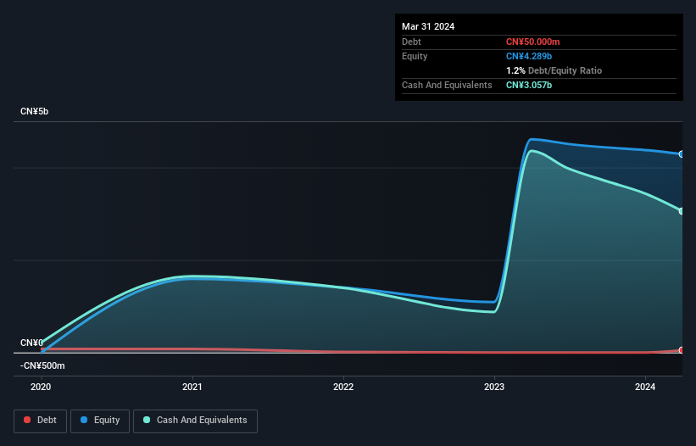Screen dimensions: 696x446
Task: Click the Mar 31 2024 tooltip date
Action: [x=428, y=26]
